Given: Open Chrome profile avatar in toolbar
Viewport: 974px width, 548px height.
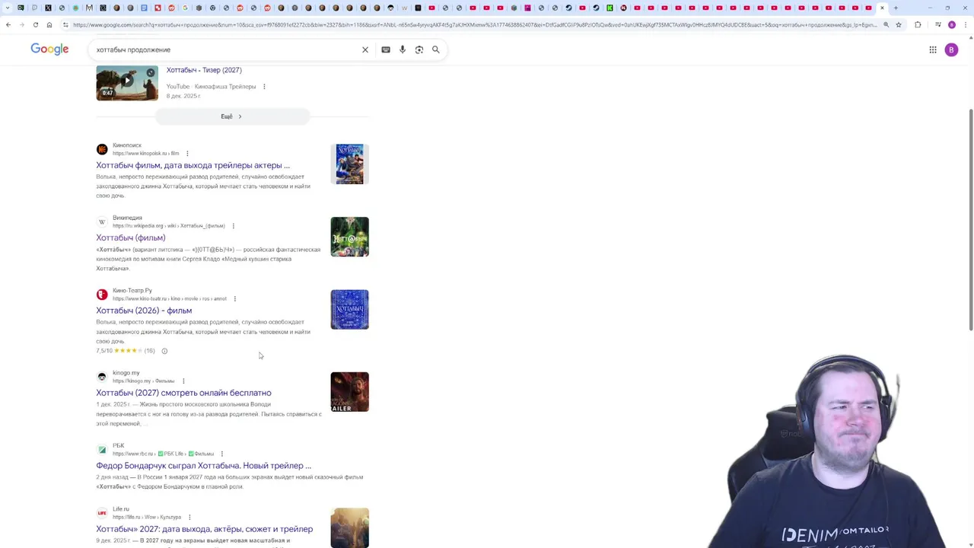Looking at the screenshot, I should click(951, 24).
